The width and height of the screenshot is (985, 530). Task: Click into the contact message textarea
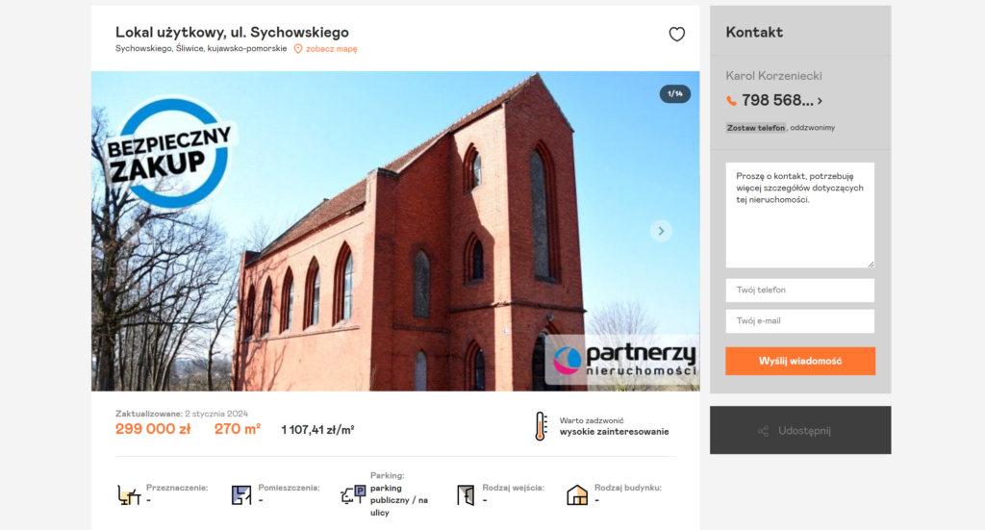(x=799, y=215)
